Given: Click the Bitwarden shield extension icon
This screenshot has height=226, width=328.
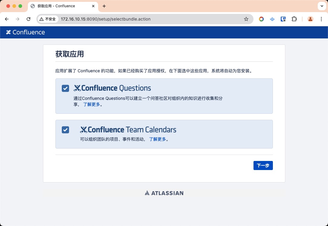Looking at the screenshot, I should (x=283, y=19).
